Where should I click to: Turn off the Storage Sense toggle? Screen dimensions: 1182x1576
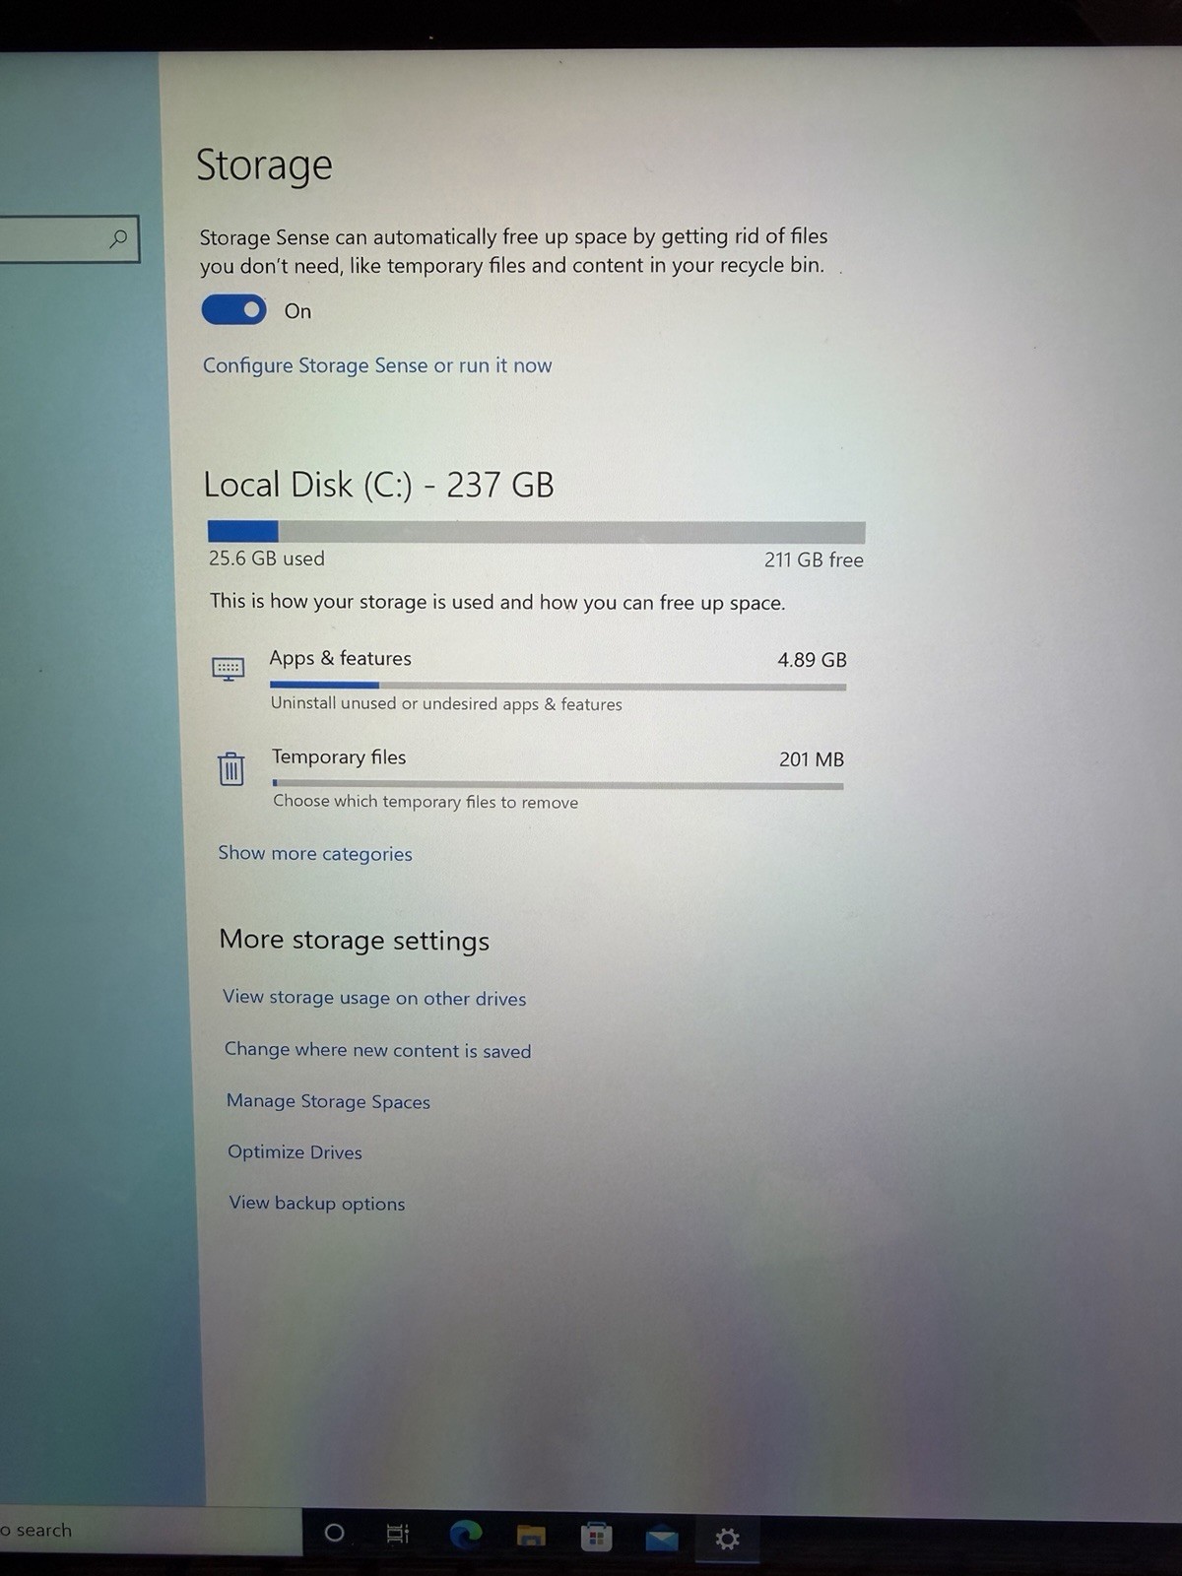pos(233,310)
